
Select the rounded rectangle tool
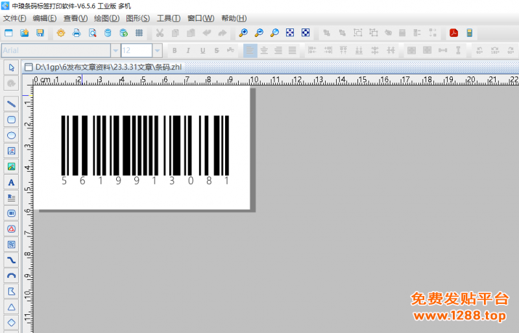click(x=11, y=120)
